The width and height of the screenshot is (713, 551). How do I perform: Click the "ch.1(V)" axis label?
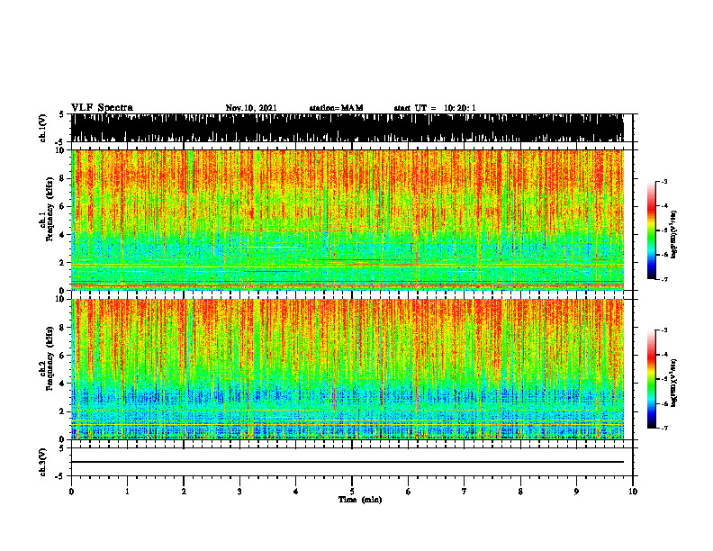pos(42,128)
